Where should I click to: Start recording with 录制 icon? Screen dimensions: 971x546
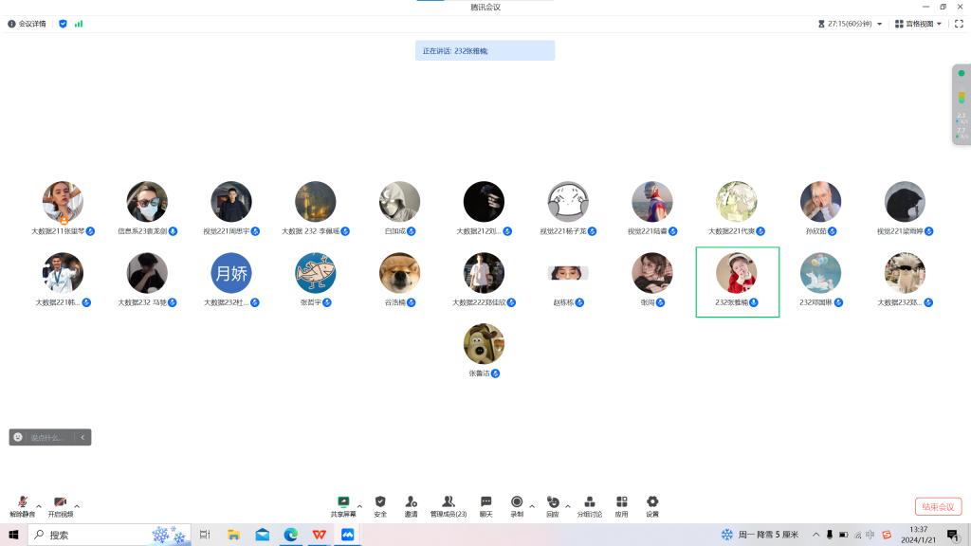click(x=517, y=504)
